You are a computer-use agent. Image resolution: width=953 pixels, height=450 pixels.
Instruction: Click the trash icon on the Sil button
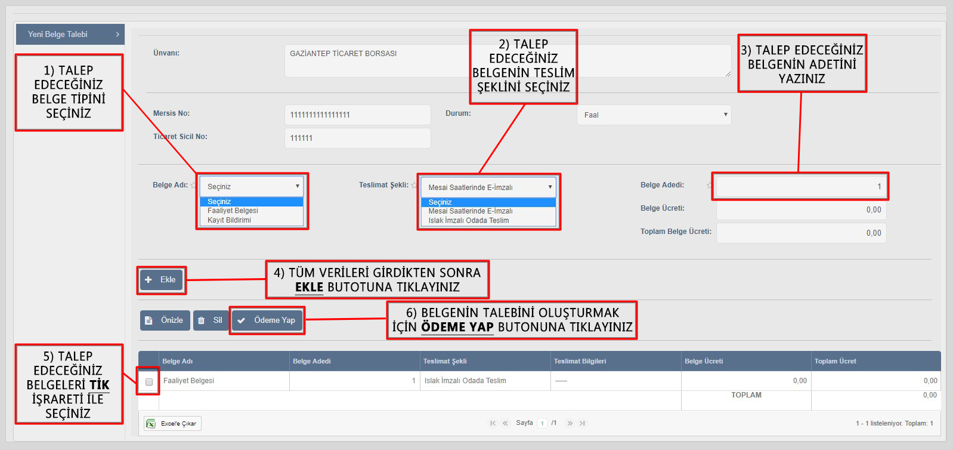point(202,320)
